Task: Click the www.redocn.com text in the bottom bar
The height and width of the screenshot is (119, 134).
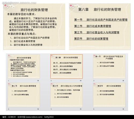Action: [x=34, y=117]
